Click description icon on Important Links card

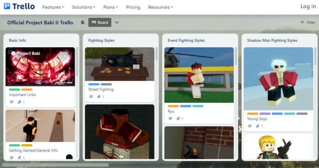pyautogui.click(x=11, y=102)
